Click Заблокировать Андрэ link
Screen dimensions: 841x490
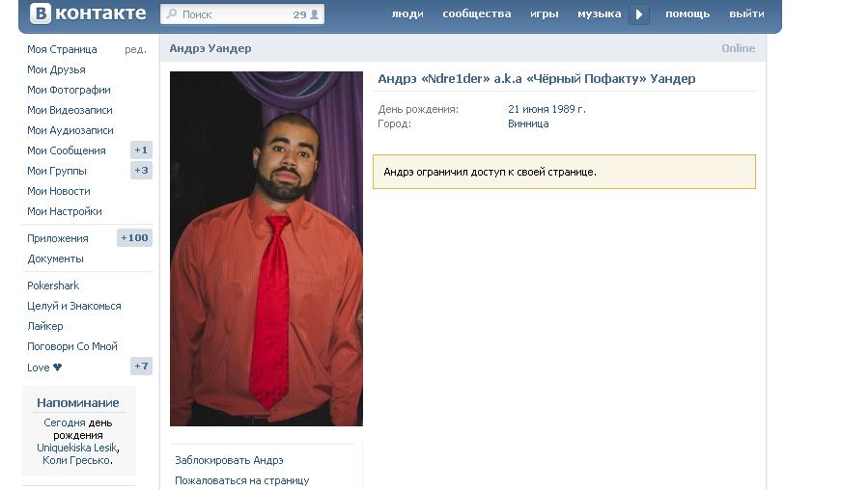(x=229, y=460)
